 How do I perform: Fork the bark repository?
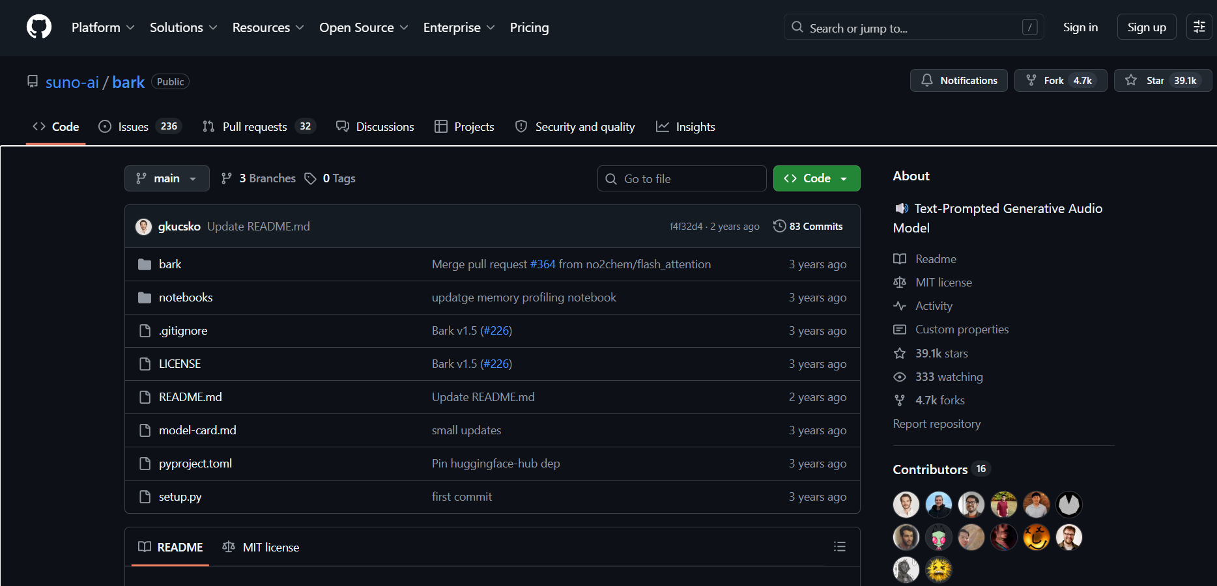[x=1060, y=81]
